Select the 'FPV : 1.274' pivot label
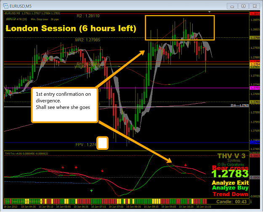 coord(86,144)
